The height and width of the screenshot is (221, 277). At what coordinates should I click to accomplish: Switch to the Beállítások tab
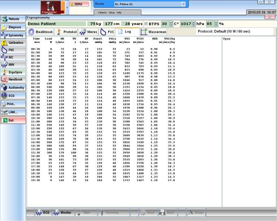click(x=41, y=32)
